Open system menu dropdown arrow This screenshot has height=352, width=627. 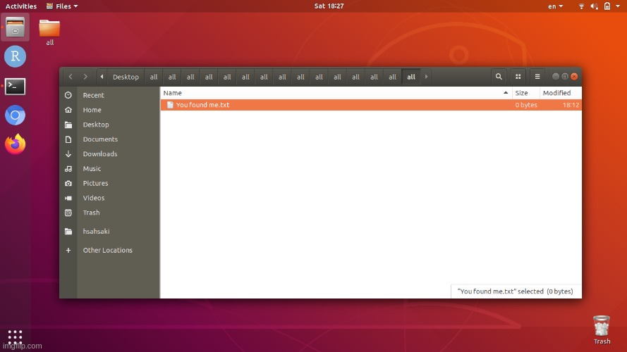coord(618,6)
